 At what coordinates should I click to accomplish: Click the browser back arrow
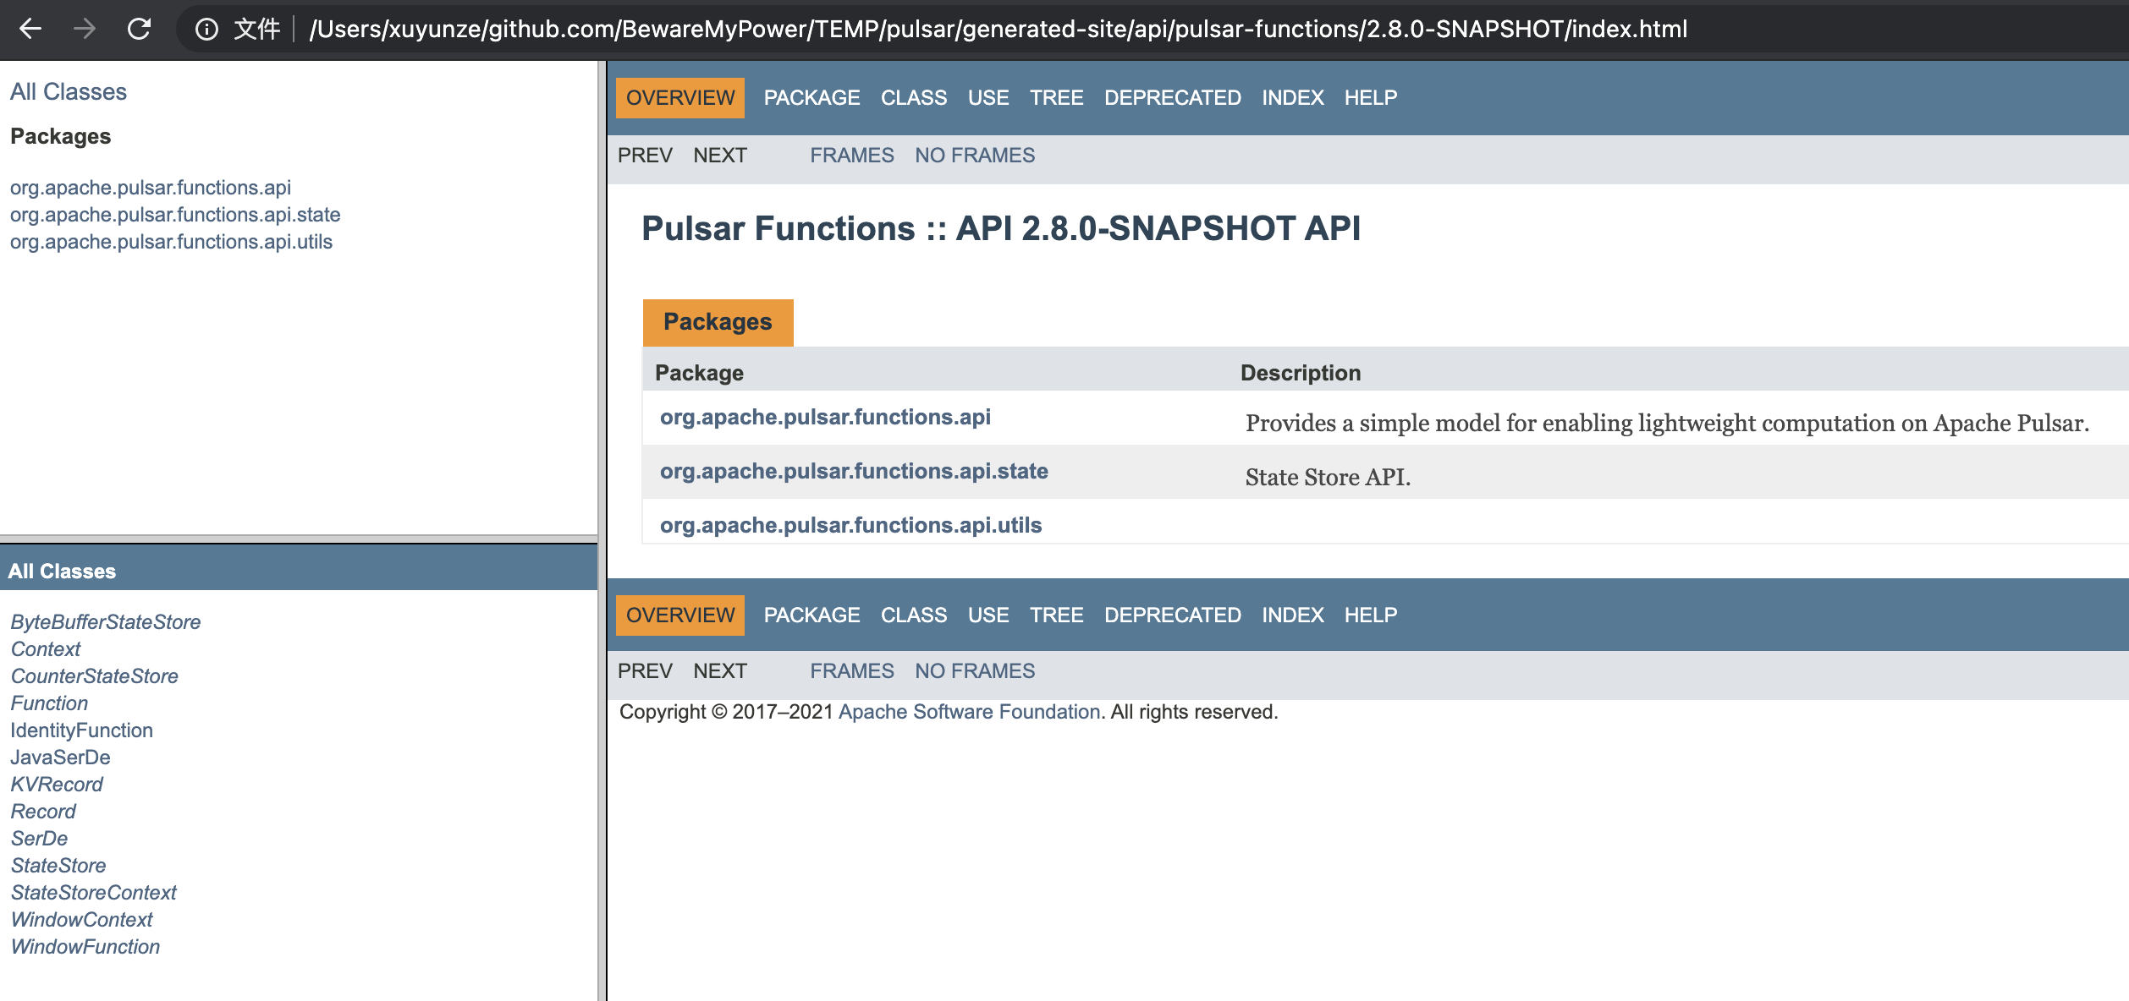click(x=30, y=29)
